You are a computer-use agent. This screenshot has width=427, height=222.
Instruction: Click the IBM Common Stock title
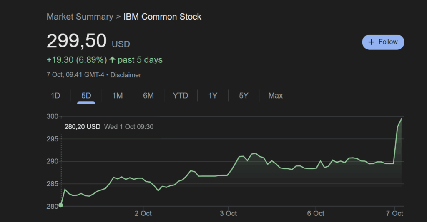162,17
